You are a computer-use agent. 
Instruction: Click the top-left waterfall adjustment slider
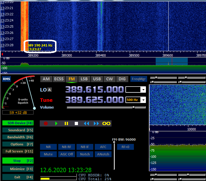click(x=156, y=77)
